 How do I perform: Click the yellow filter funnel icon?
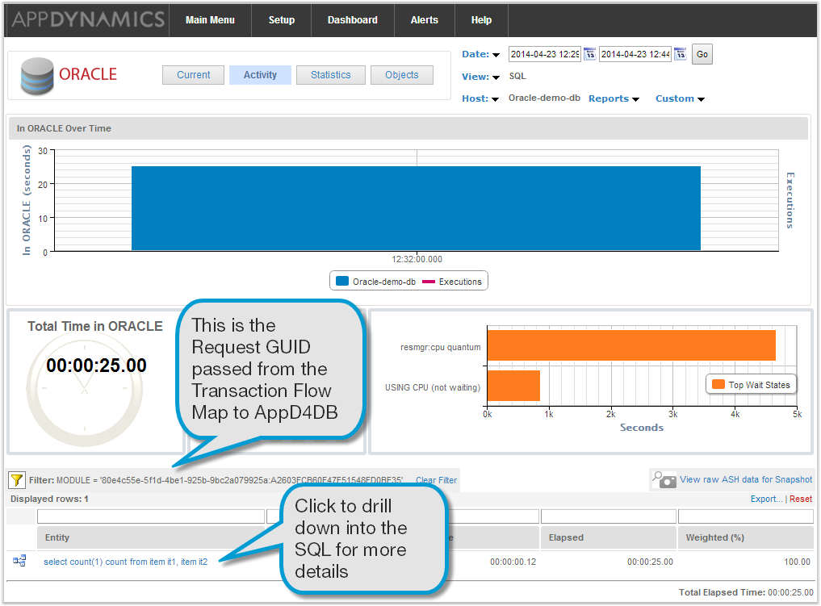[x=17, y=479]
